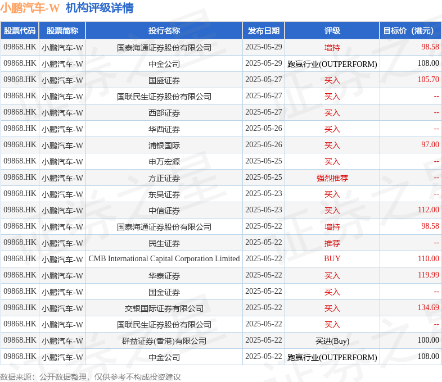Click the date in the 东吴证券 row
442x382 pixels.
(264, 193)
